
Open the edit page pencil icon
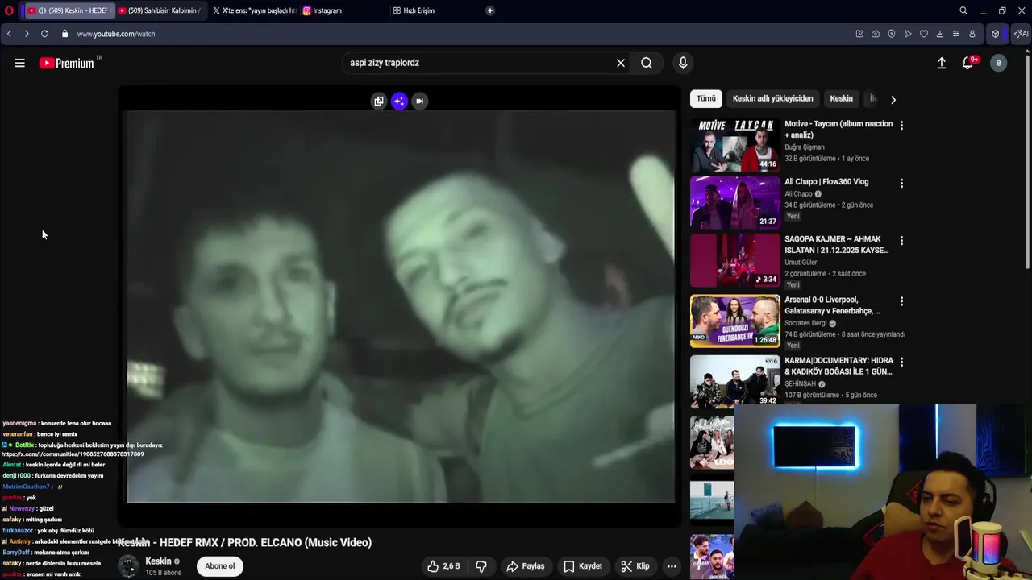pos(859,34)
